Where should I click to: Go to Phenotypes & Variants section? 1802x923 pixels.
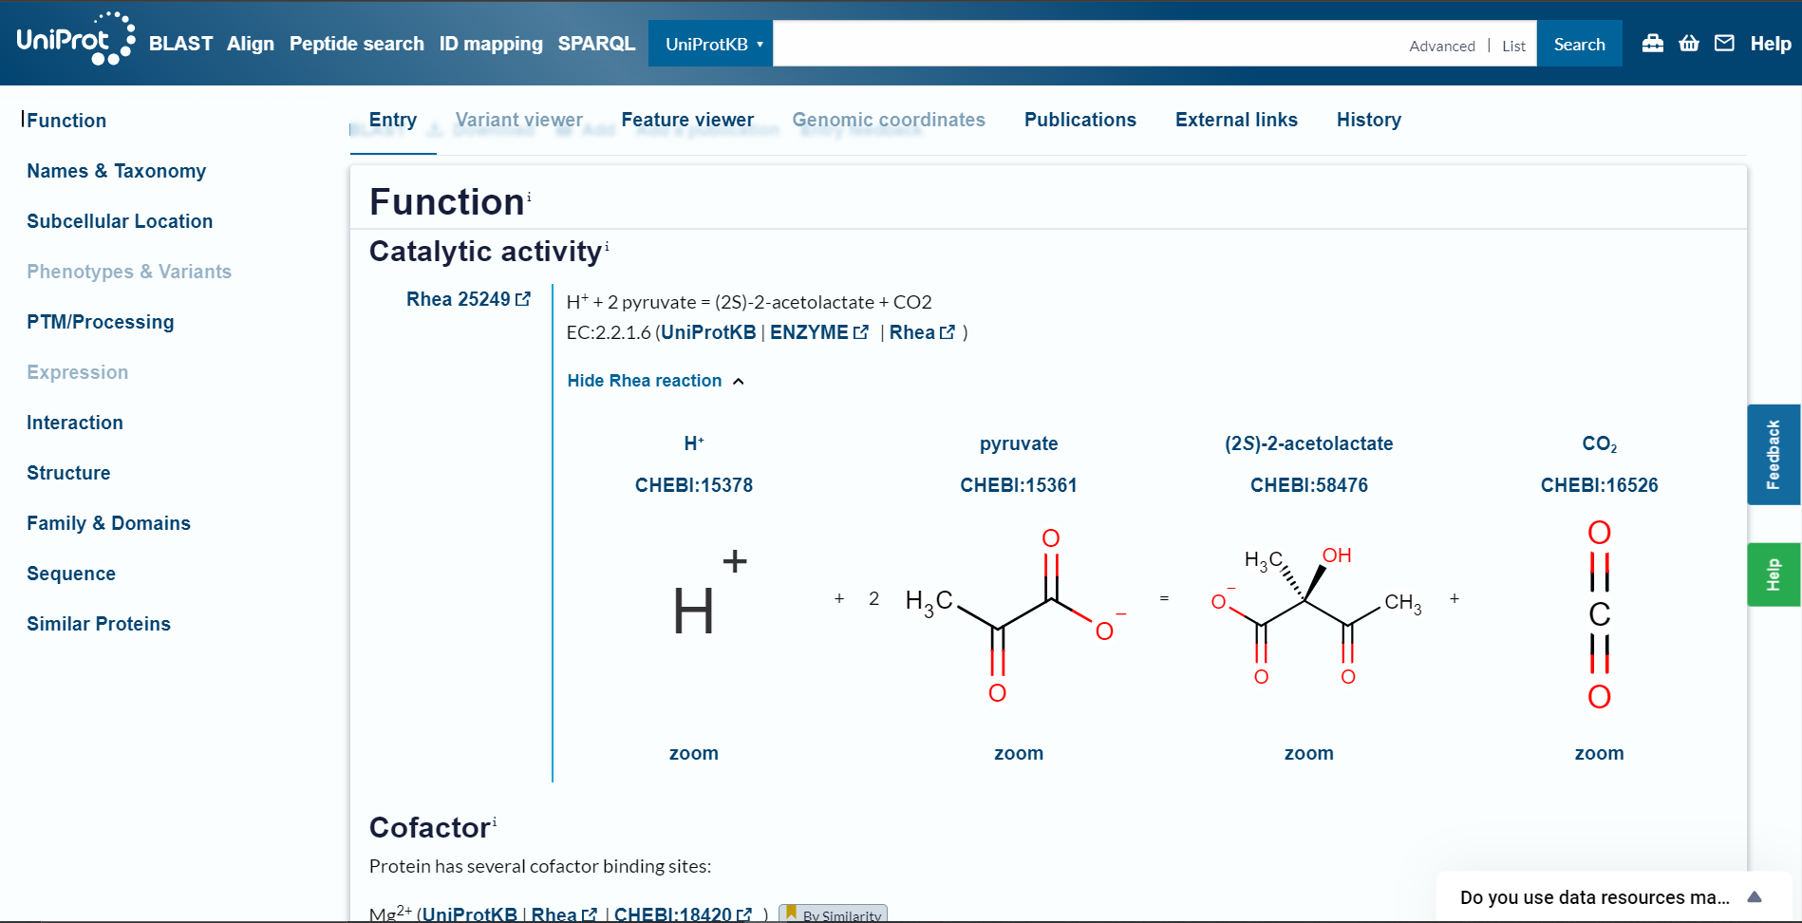tap(129, 272)
